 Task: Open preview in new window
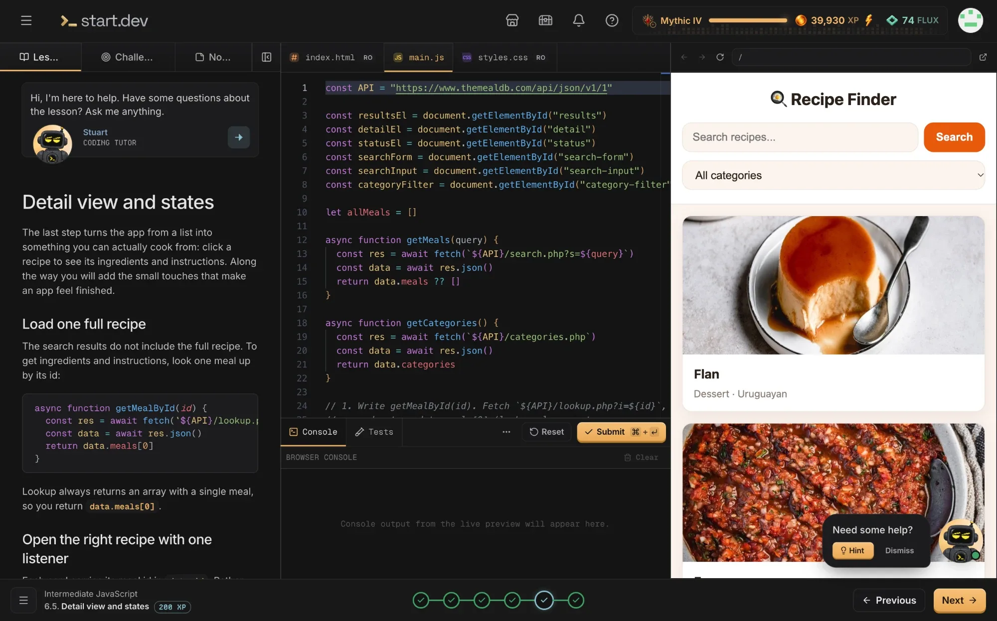pyautogui.click(x=983, y=57)
